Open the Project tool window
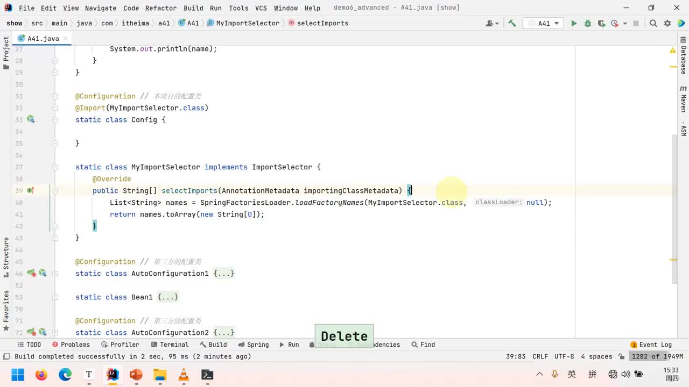This screenshot has height=387, width=689. [6, 53]
